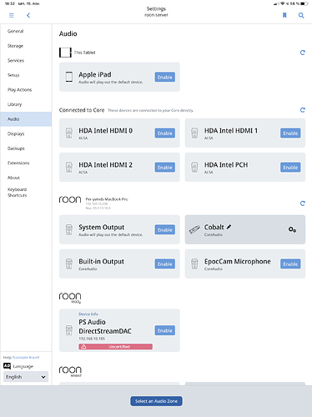Enable HDA Intel HDMI 1 output

point(290,133)
